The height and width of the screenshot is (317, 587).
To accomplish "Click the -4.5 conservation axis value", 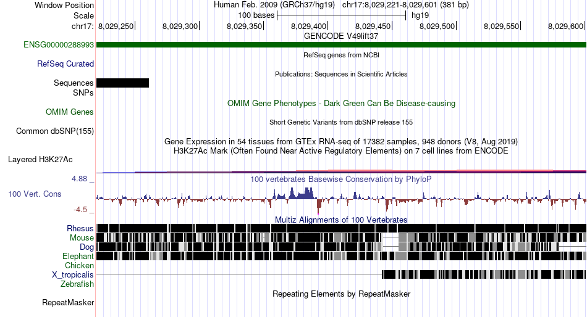I will coord(80,210).
